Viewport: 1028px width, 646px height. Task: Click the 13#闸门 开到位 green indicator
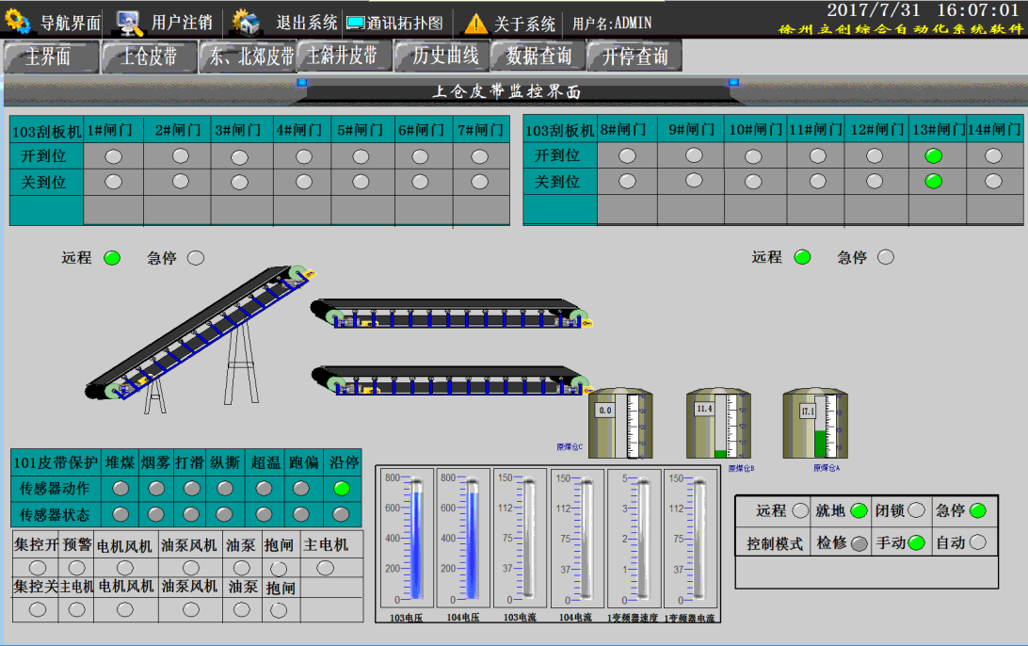coord(934,155)
